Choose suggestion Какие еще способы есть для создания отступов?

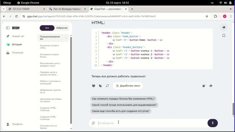point(121,111)
